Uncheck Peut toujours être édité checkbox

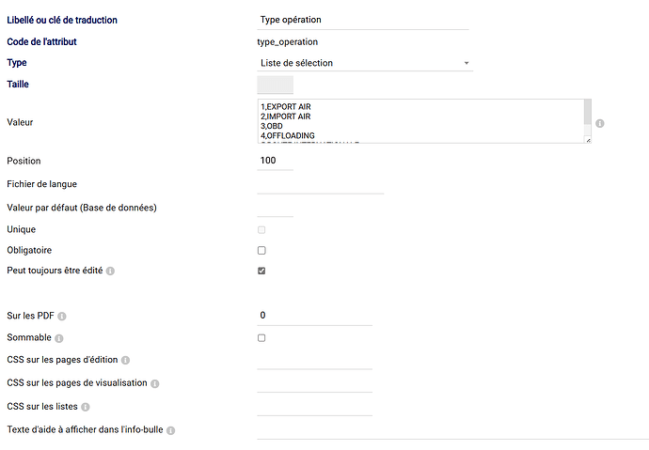(x=261, y=271)
